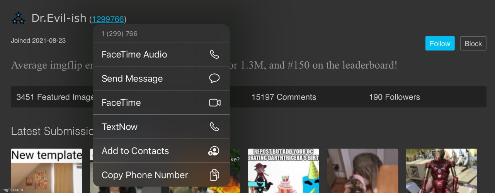Viewport: 495px width, 193px height.
Task: Click the Block button
Action: [x=473, y=44]
